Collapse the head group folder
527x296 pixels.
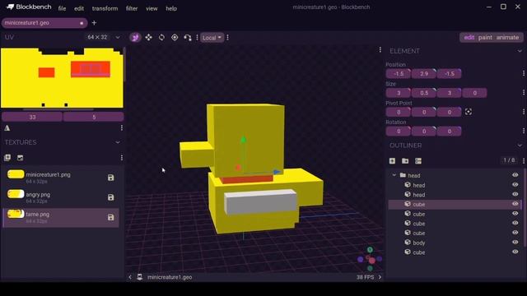click(394, 175)
